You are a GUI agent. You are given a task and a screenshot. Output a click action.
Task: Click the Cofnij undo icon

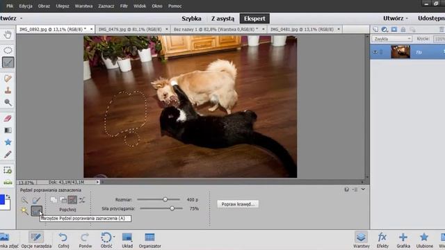pyautogui.click(x=63, y=237)
